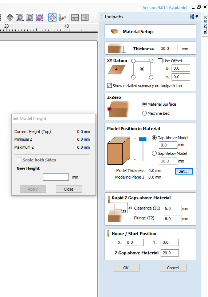Select Machine Bed for Z-Zero
This screenshot has width=208, height=297.
[144, 113]
